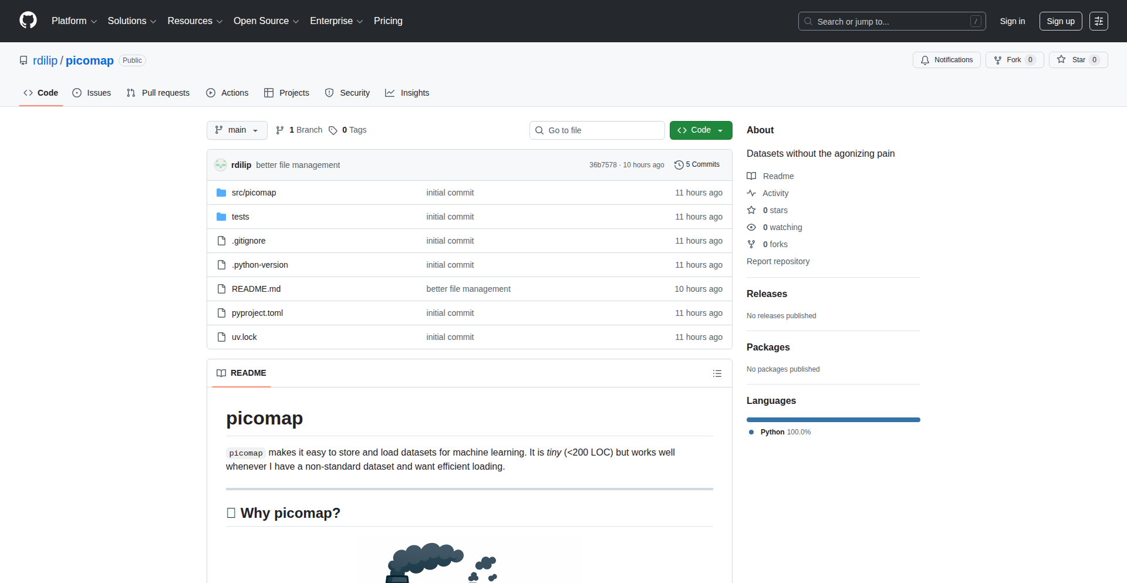Click the eye icon beside 0 watching
This screenshot has width=1127, height=583.
coord(751,227)
